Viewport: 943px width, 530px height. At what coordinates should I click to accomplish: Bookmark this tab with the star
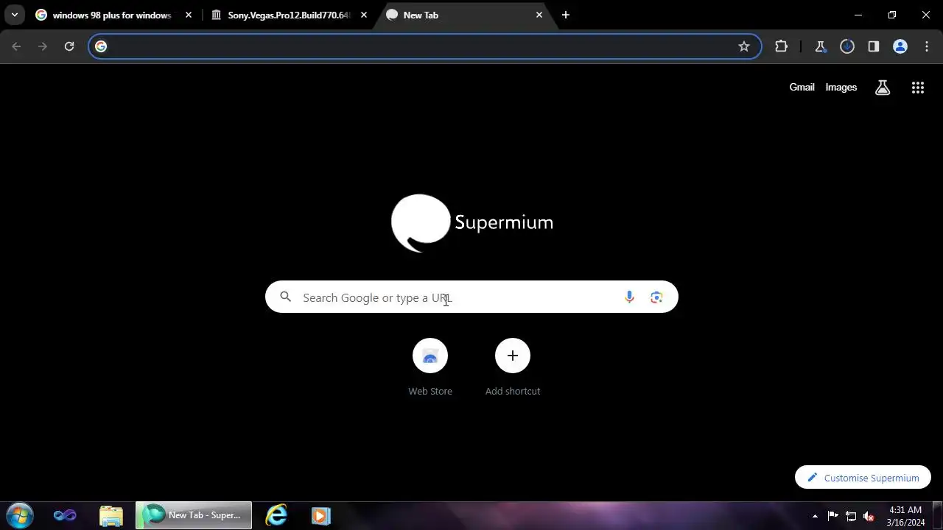(744, 46)
